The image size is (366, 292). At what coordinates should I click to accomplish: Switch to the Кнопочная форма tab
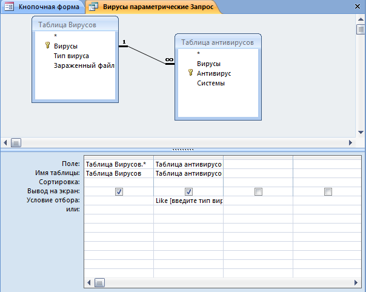pos(42,7)
